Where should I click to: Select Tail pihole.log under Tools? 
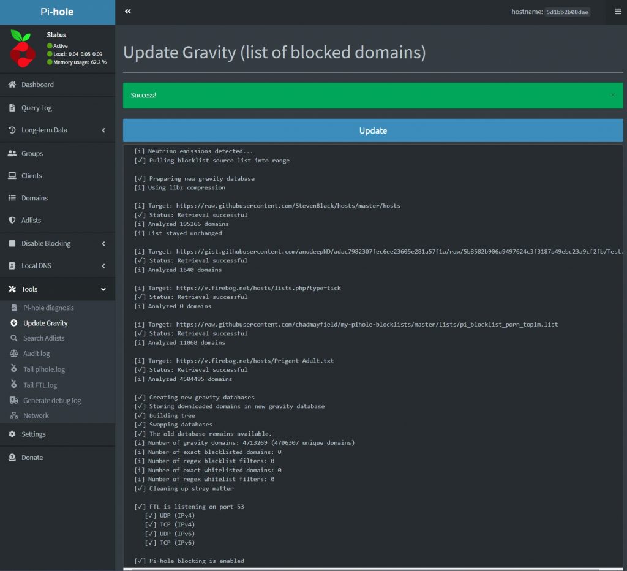click(x=43, y=369)
